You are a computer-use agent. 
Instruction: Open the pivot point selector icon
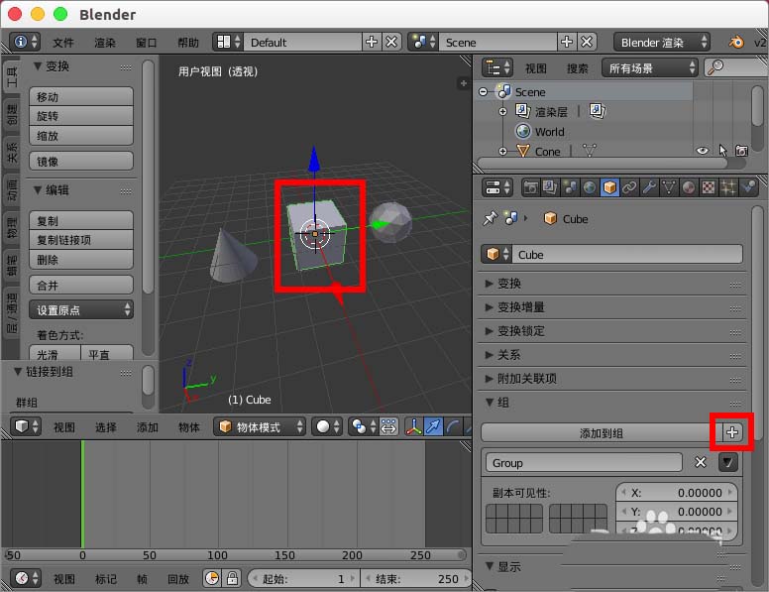coord(363,426)
